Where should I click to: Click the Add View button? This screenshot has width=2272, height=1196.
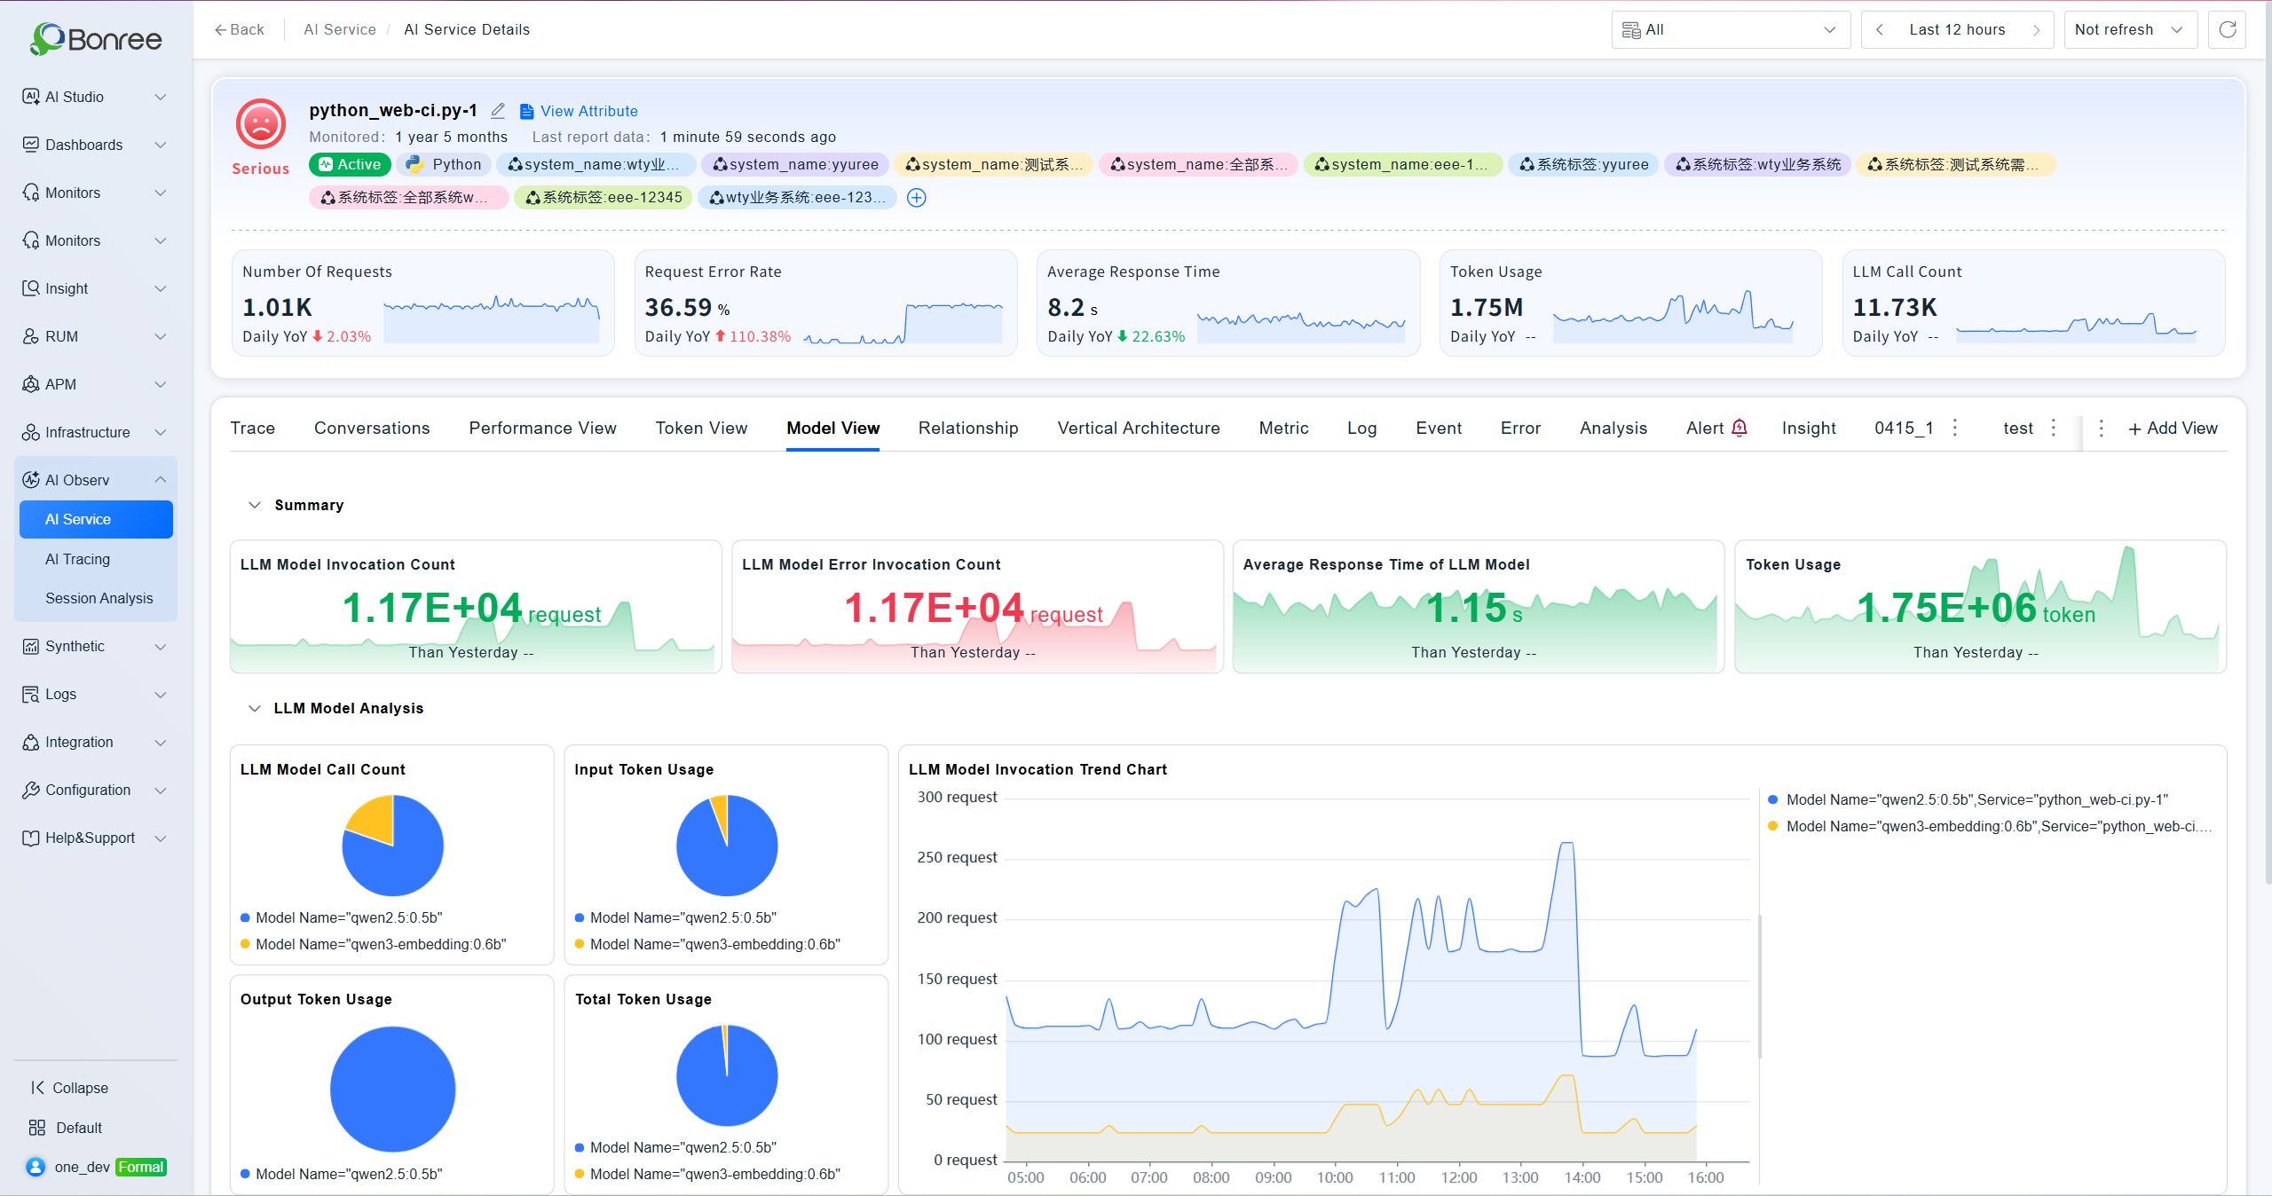[x=2173, y=428]
